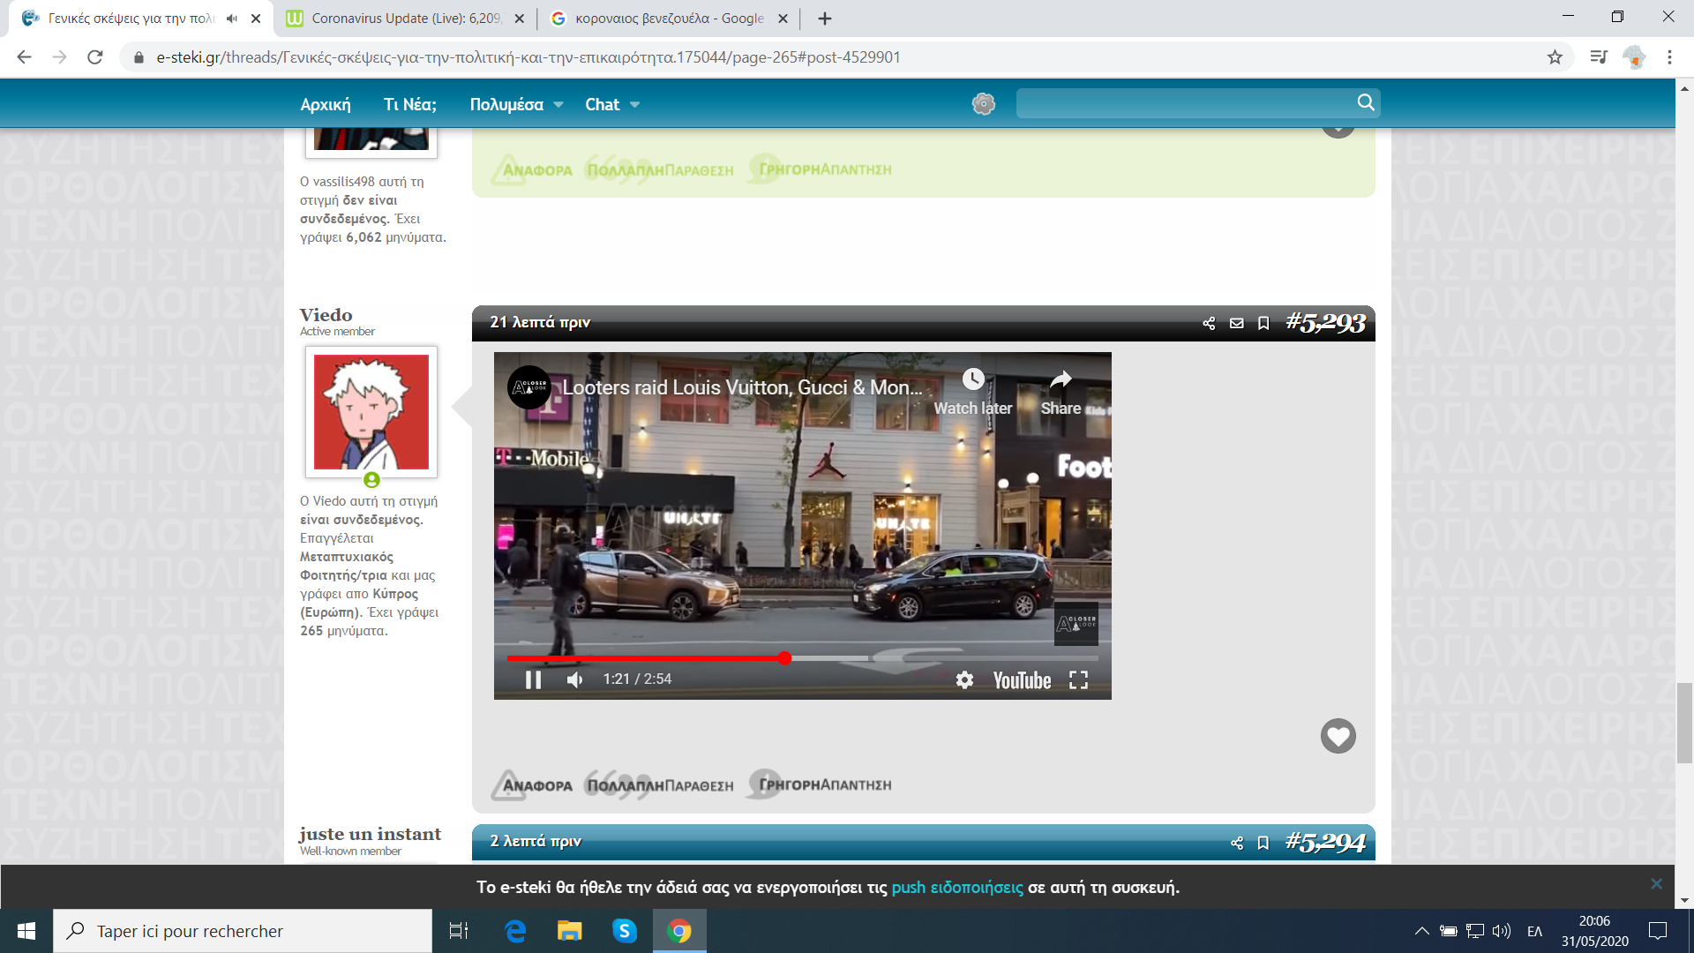This screenshot has height=953, width=1694.
Task: Bookmark post #5,293
Action: pos(1263,324)
